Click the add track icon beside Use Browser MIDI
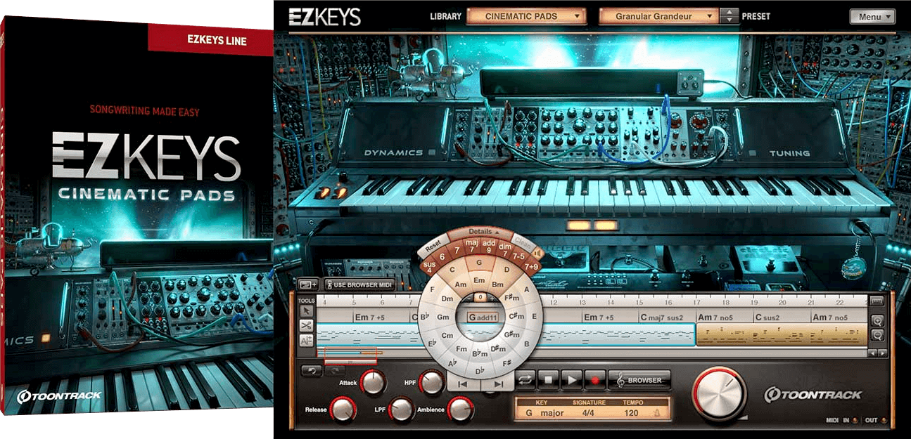 307,284
